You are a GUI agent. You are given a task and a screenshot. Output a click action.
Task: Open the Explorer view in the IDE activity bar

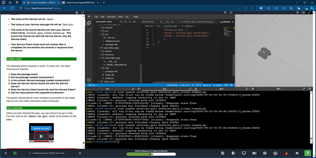(89, 23)
